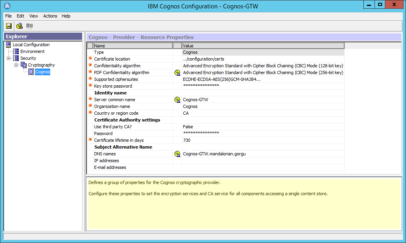
Task: Click the Organization name property label
Action: click(112, 106)
